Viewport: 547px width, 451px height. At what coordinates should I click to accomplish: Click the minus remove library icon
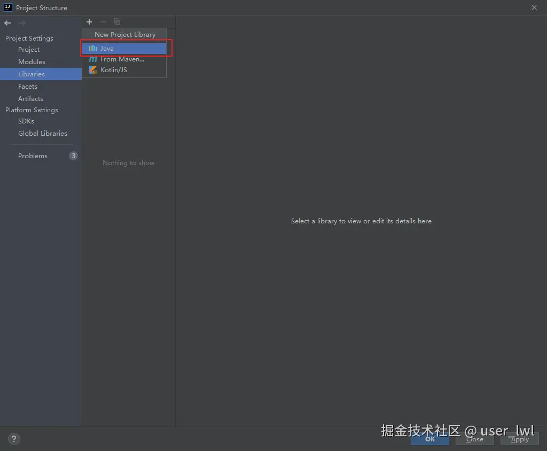tap(103, 22)
